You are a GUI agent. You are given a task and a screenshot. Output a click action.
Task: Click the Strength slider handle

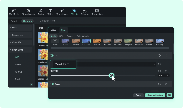click(112, 76)
